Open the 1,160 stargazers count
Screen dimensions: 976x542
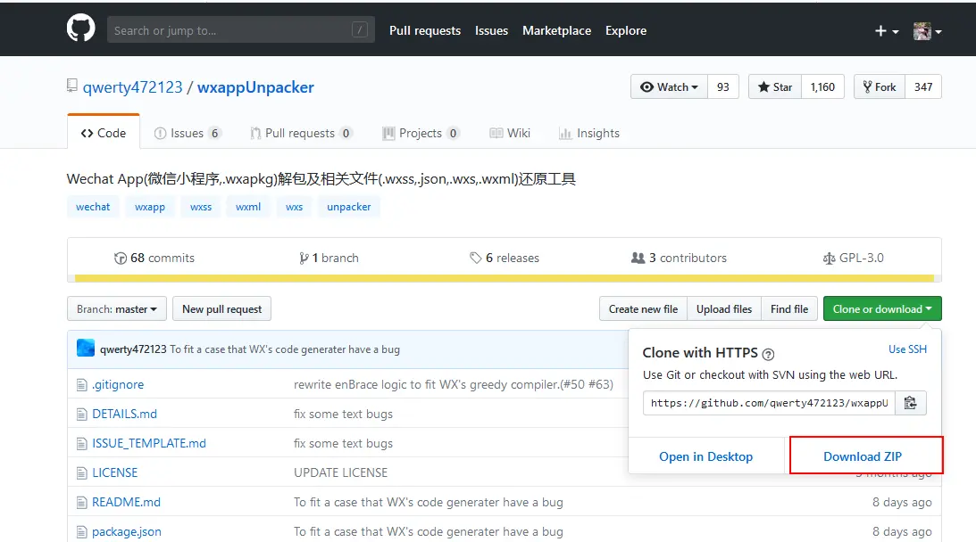(822, 87)
